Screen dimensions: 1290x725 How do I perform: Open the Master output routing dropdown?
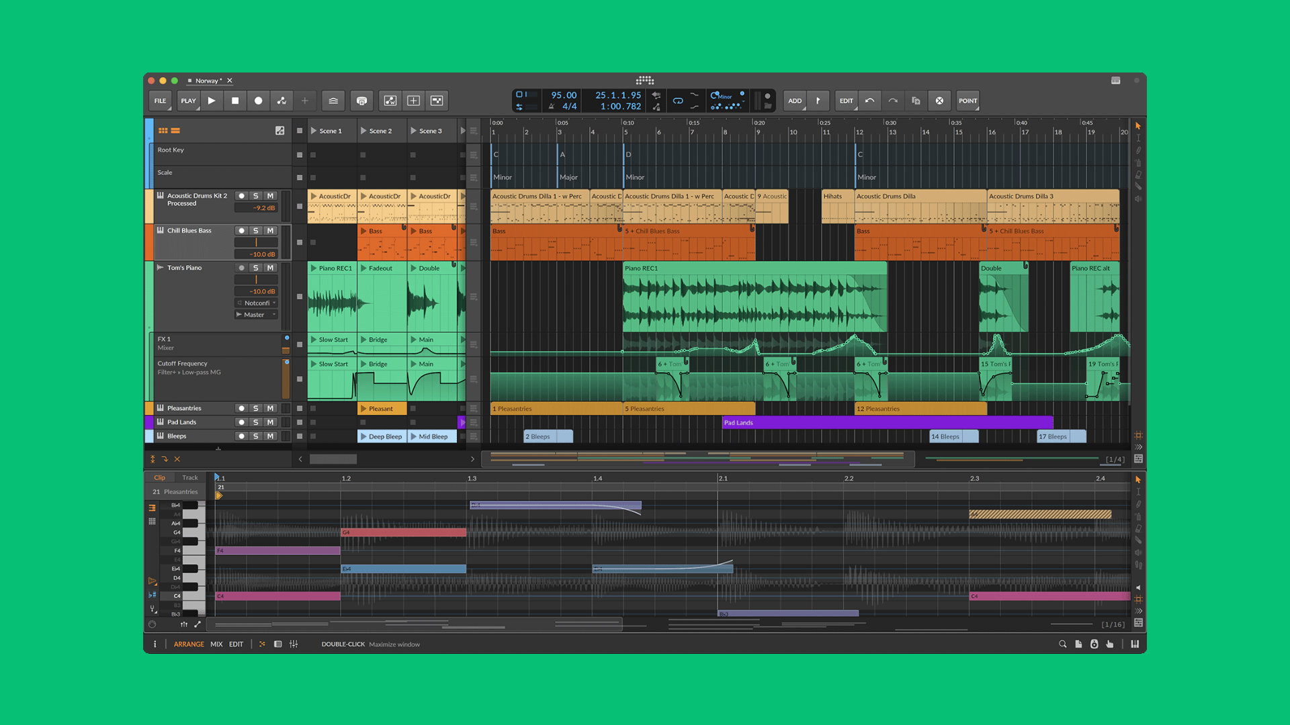click(x=256, y=315)
